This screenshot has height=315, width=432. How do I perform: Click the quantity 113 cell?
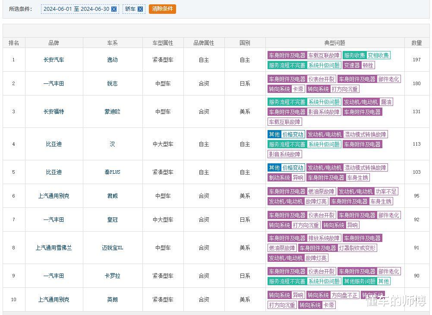pos(416,144)
